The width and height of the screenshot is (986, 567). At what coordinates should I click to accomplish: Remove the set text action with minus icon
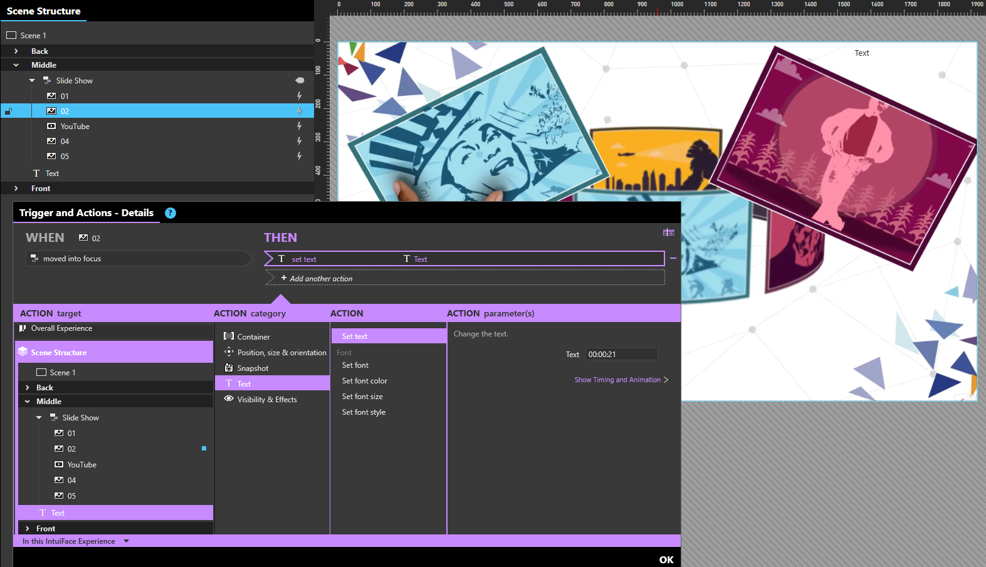click(x=673, y=258)
